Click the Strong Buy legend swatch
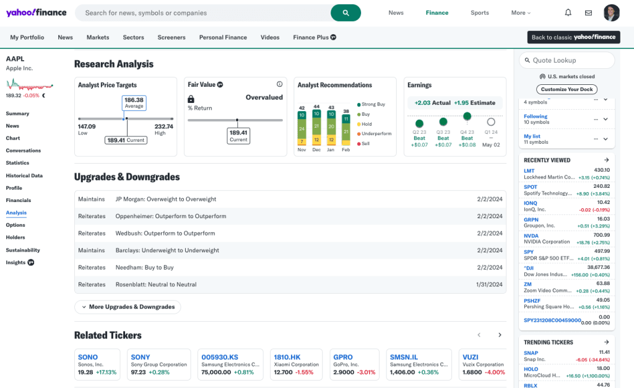Viewport: 634px width, 388px height. point(358,104)
